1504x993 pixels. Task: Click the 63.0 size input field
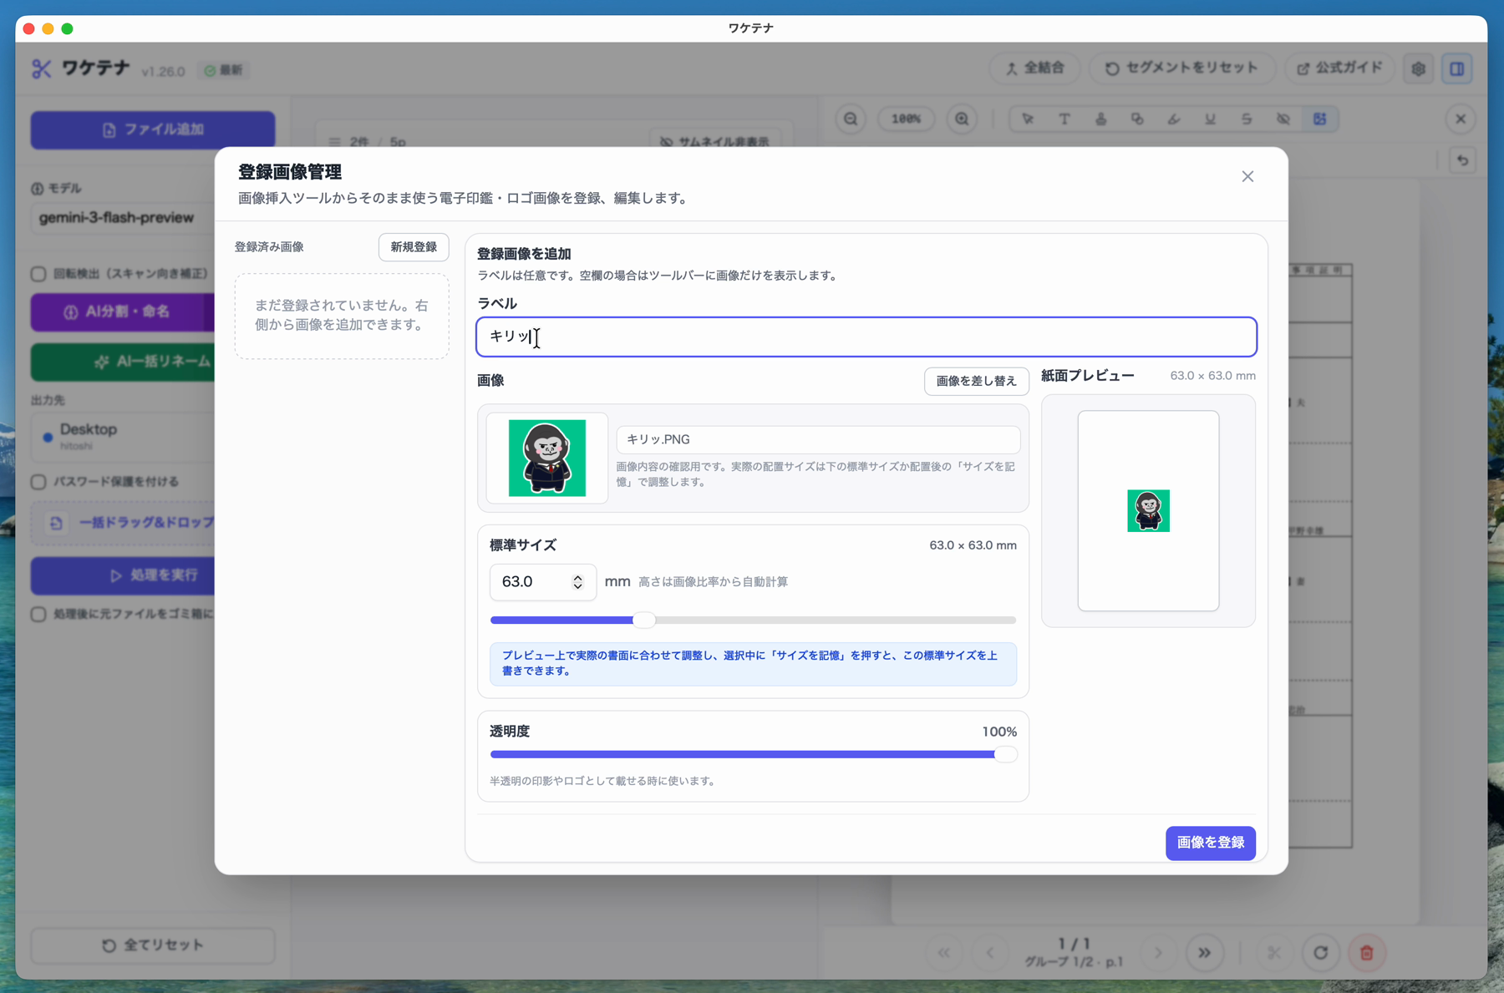coord(542,582)
